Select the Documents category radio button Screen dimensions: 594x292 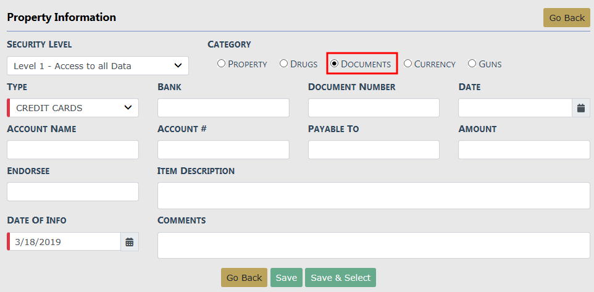(334, 64)
